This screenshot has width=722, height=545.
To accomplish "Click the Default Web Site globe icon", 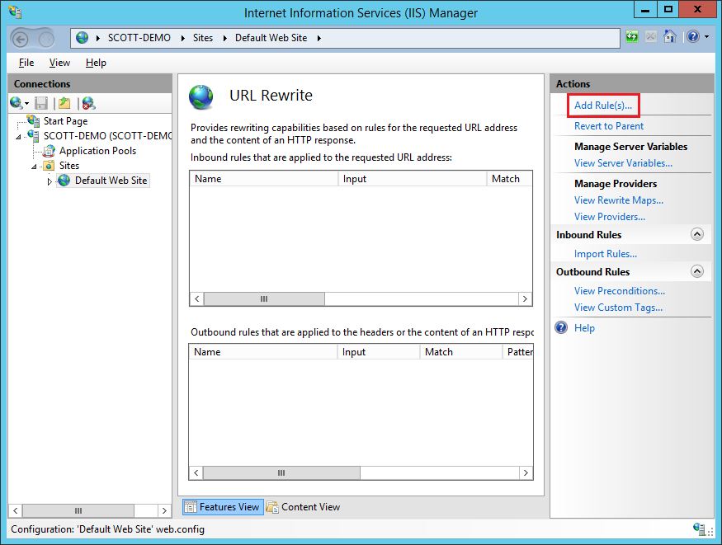I will (64, 181).
